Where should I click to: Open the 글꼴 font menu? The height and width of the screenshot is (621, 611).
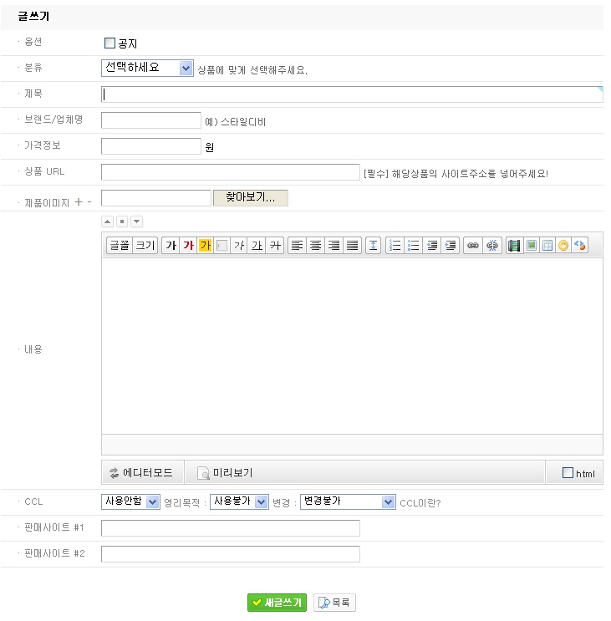tap(120, 246)
